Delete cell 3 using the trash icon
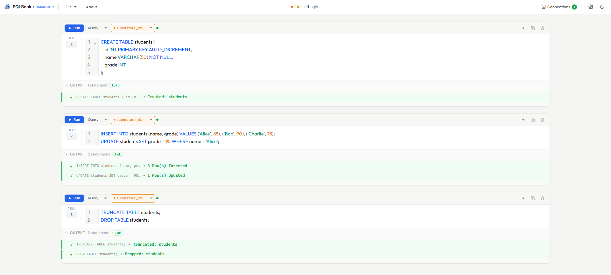 pyautogui.click(x=542, y=198)
